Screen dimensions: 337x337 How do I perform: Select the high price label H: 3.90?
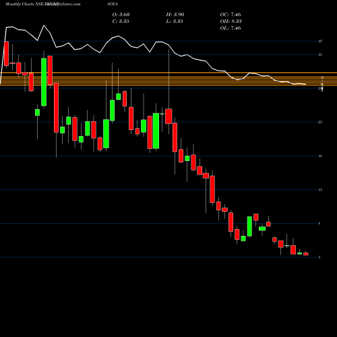click(x=175, y=15)
